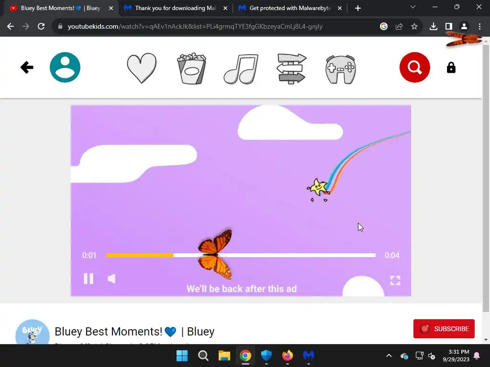Select the music note category
Viewport: 490px width, 367px height.
(241, 69)
